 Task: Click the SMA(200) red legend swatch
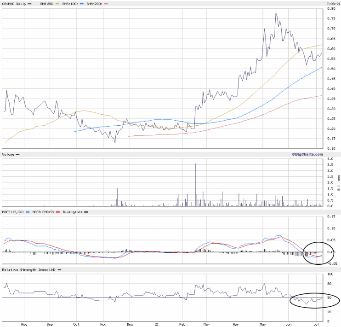(107, 4)
